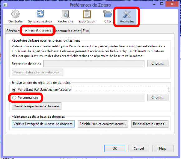
Task: Click in the Répertoire de base field
Action: (x=94, y=64)
